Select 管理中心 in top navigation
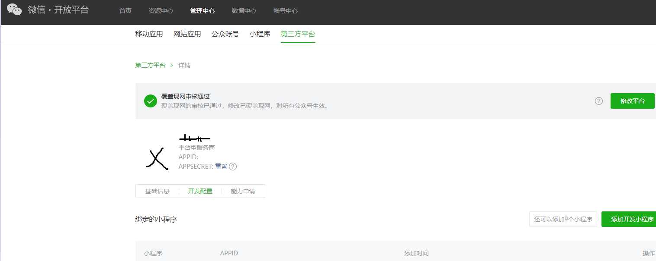Screen dimensions: 656x261 [203, 11]
